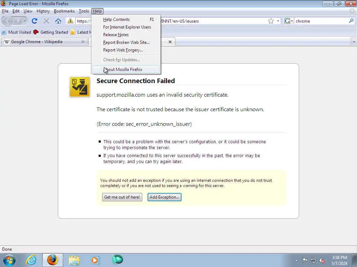Viewport: 357px width, 267px height.
Task: Click the police officer warning image
Action: click(x=80, y=87)
